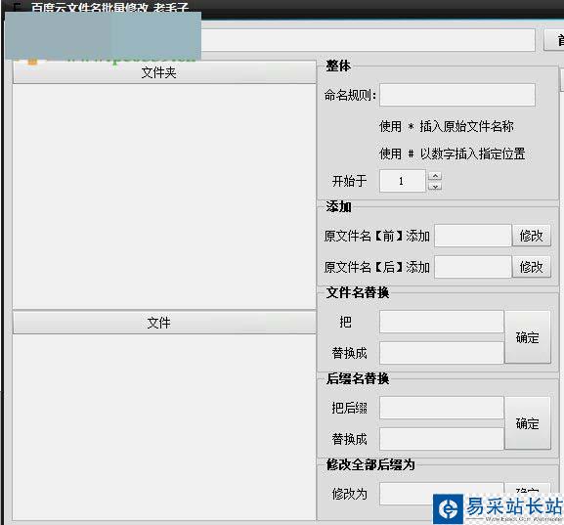Increase the 开始于 value with up arrow
Viewport: 564px width, 525px height.
click(x=435, y=176)
